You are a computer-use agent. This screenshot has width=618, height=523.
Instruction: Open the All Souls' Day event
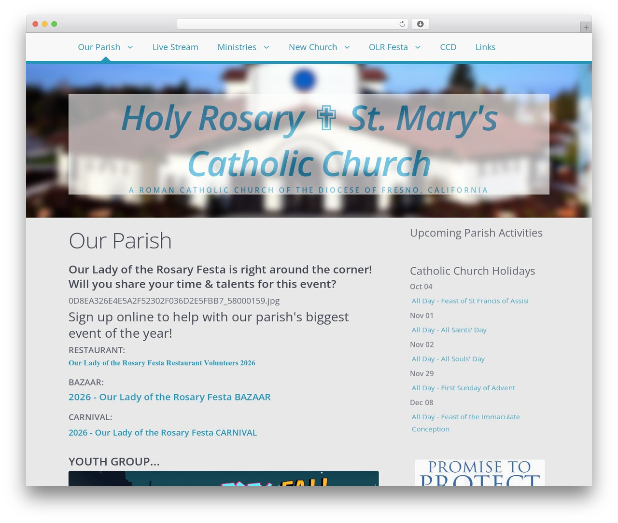pyautogui.click(x=448, y=358)
